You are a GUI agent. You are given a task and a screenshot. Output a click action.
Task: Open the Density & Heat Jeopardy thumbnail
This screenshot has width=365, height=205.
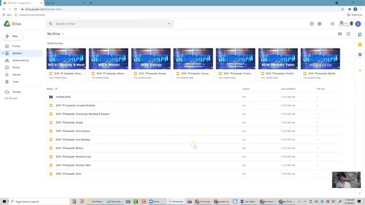(x=66, y=59)
